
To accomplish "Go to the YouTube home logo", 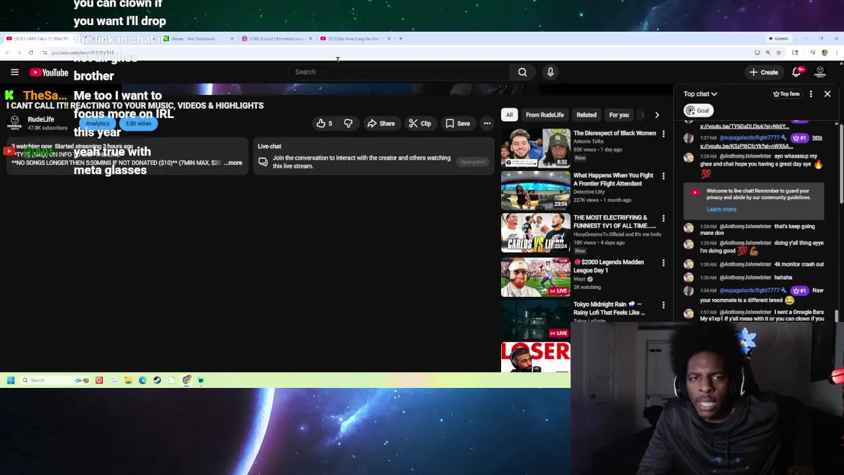I will point(49,72).
